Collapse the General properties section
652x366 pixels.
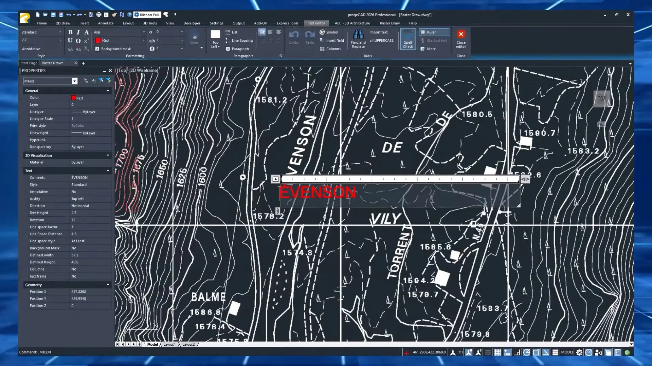pyautogui.click(x=108, y=90)
